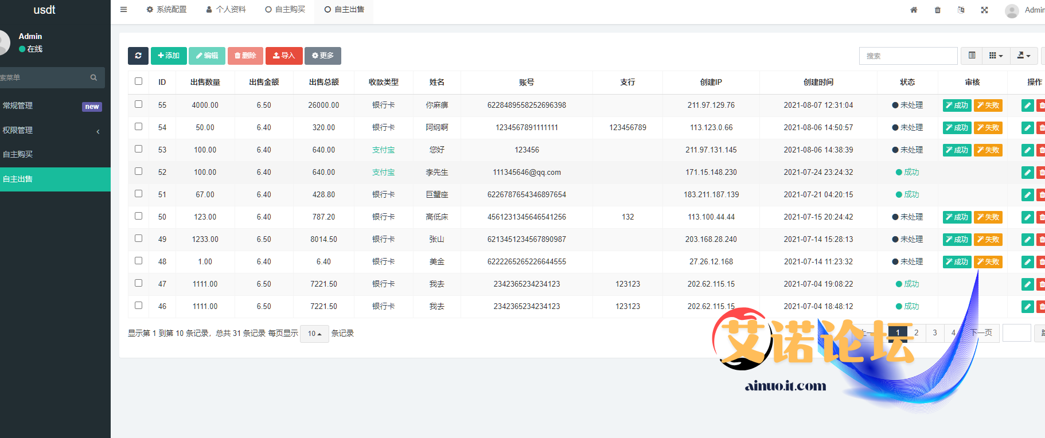This screenshot has height=438, width=1045.
Task: Tick the checkbox for row ID 50
Action: pyautogui.click(x=138, y=216)
